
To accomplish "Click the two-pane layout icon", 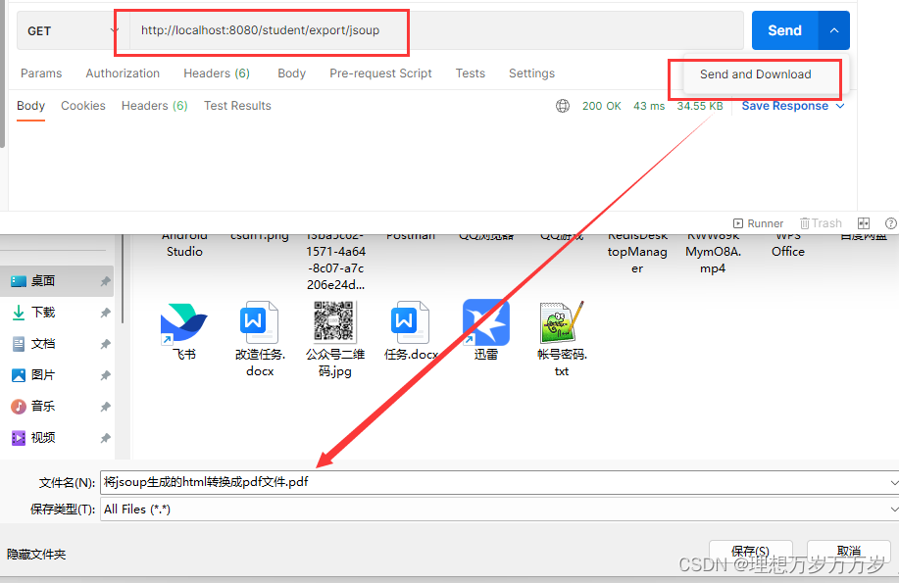I will 864,223.
